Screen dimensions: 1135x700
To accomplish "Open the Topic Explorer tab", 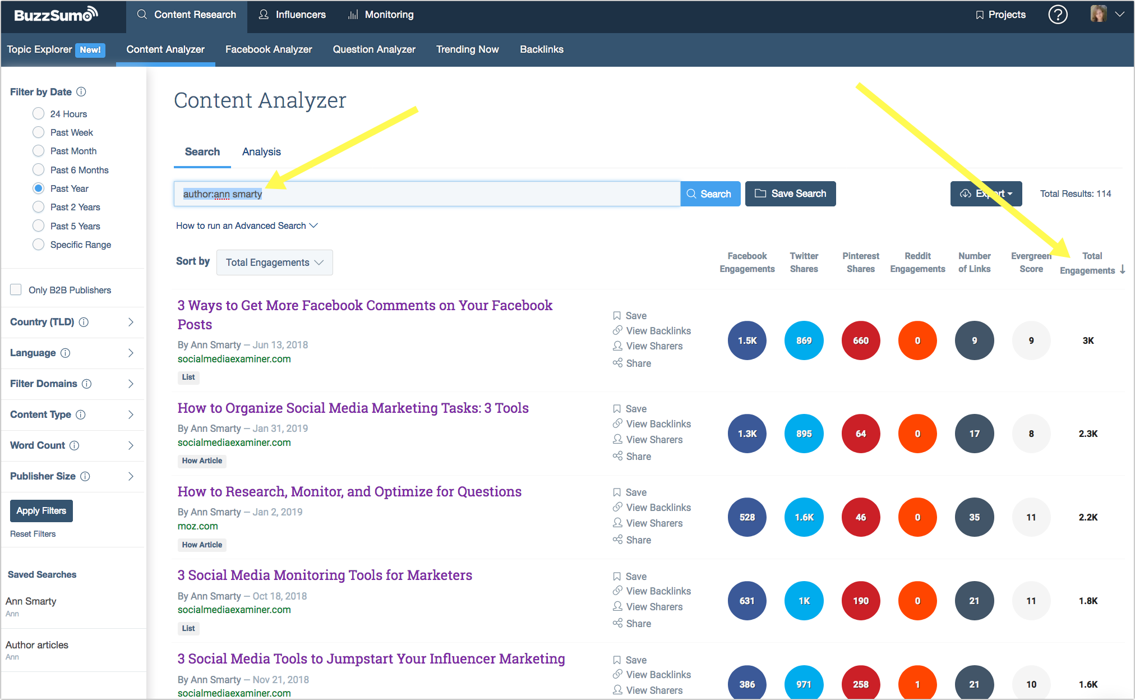I will click(56, 49).
